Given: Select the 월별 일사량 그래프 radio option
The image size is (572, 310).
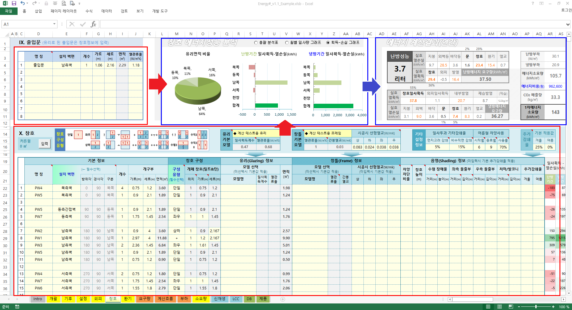Looking at the screenshot, I should (x=287, y=43).
